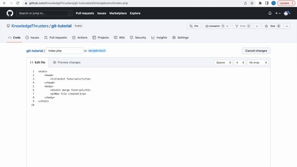Go back with browser back arrow
This screenshot has height=167, width=297.
pos(5,3)
